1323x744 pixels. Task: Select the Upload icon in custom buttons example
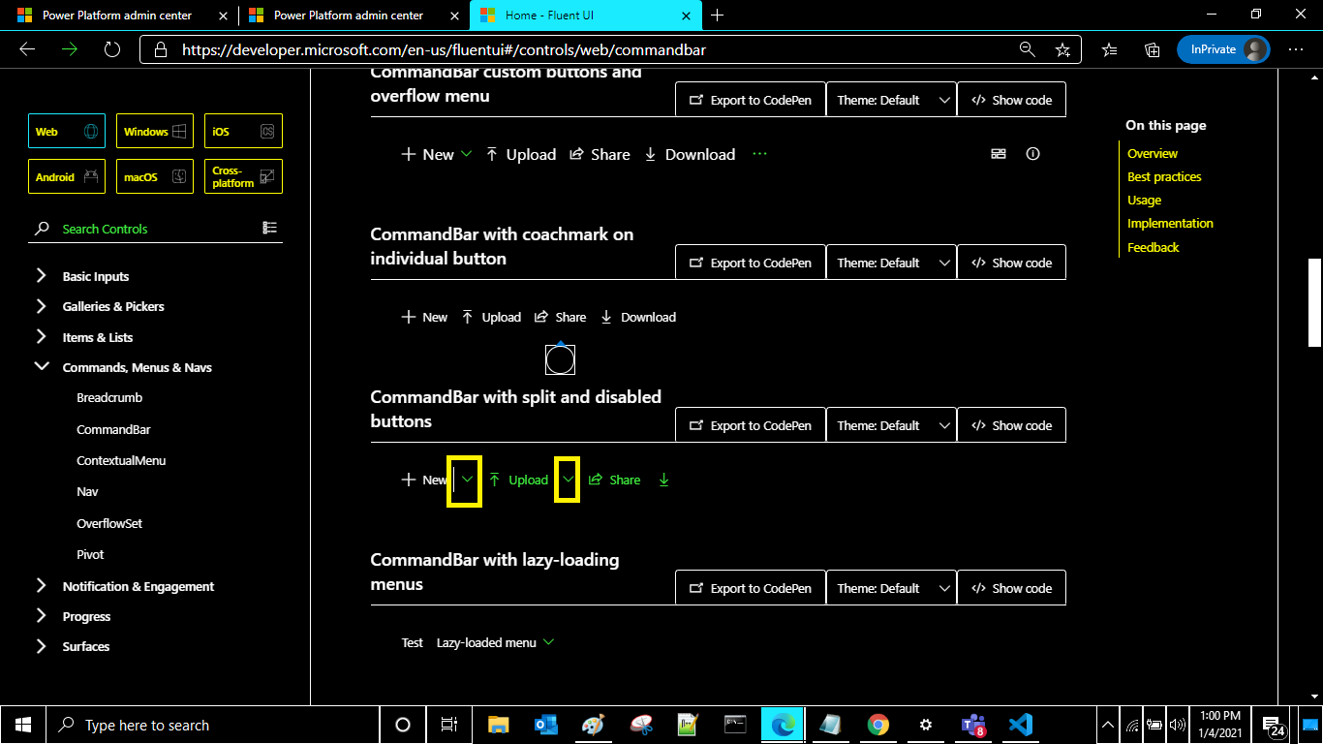[x=492, y=154]
